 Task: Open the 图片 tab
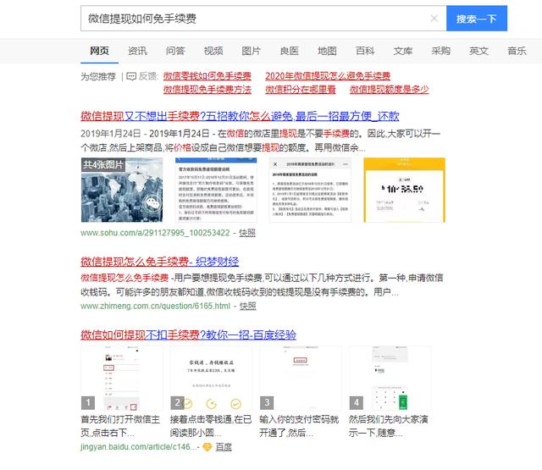[x=251, y=51]
